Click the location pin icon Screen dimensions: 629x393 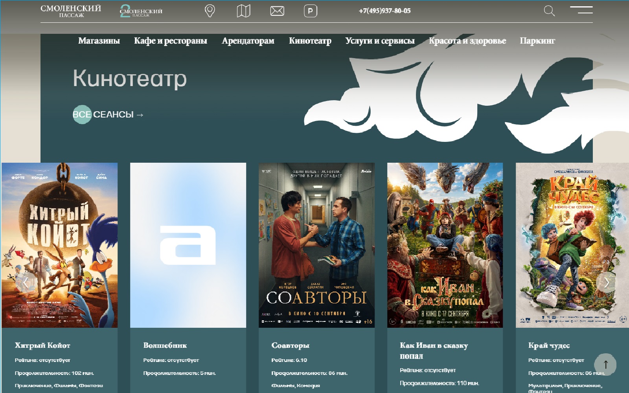click(x=210, y=11)
